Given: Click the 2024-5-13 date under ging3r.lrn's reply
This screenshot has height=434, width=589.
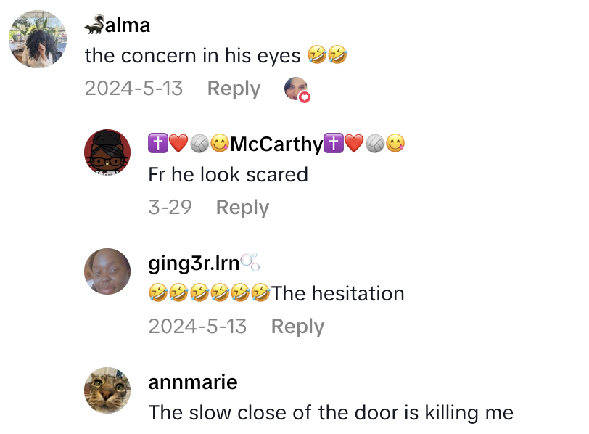Looking at the screenshot, I should point(197,326).
